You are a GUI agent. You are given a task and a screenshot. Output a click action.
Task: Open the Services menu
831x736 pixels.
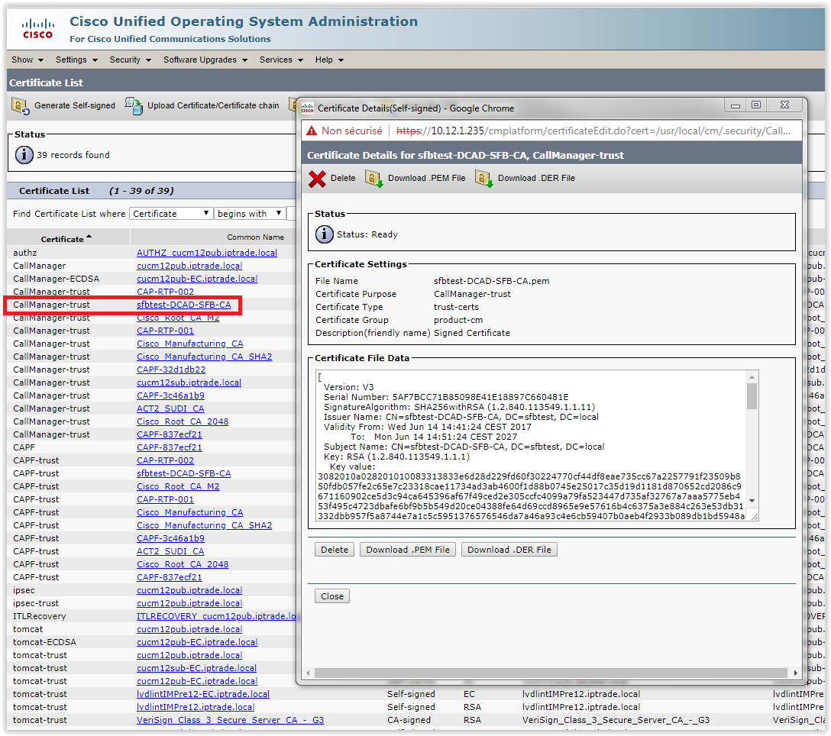tap(281, 60)
